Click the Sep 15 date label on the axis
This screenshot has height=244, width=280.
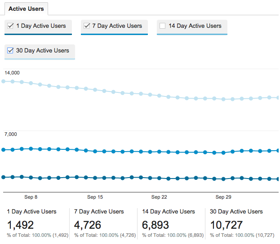pyautogui.click(x=95, y=197)
